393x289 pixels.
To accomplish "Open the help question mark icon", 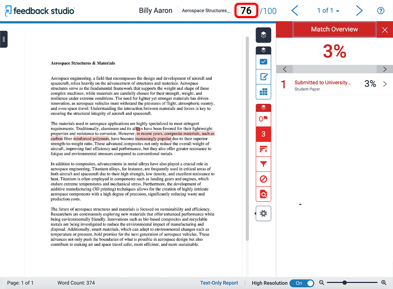I will (x=381, y=11).
